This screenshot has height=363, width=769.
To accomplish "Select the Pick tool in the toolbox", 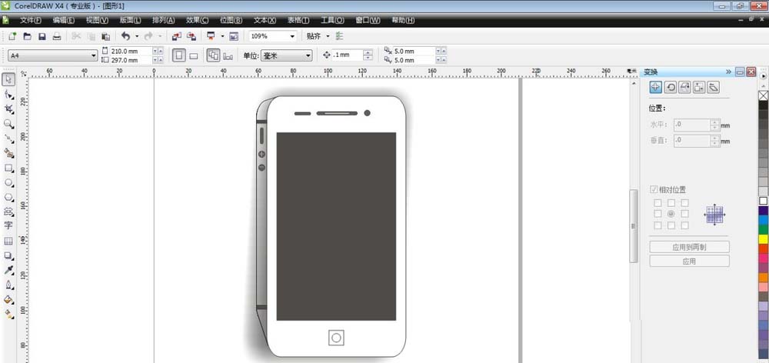I will point(8,79).
